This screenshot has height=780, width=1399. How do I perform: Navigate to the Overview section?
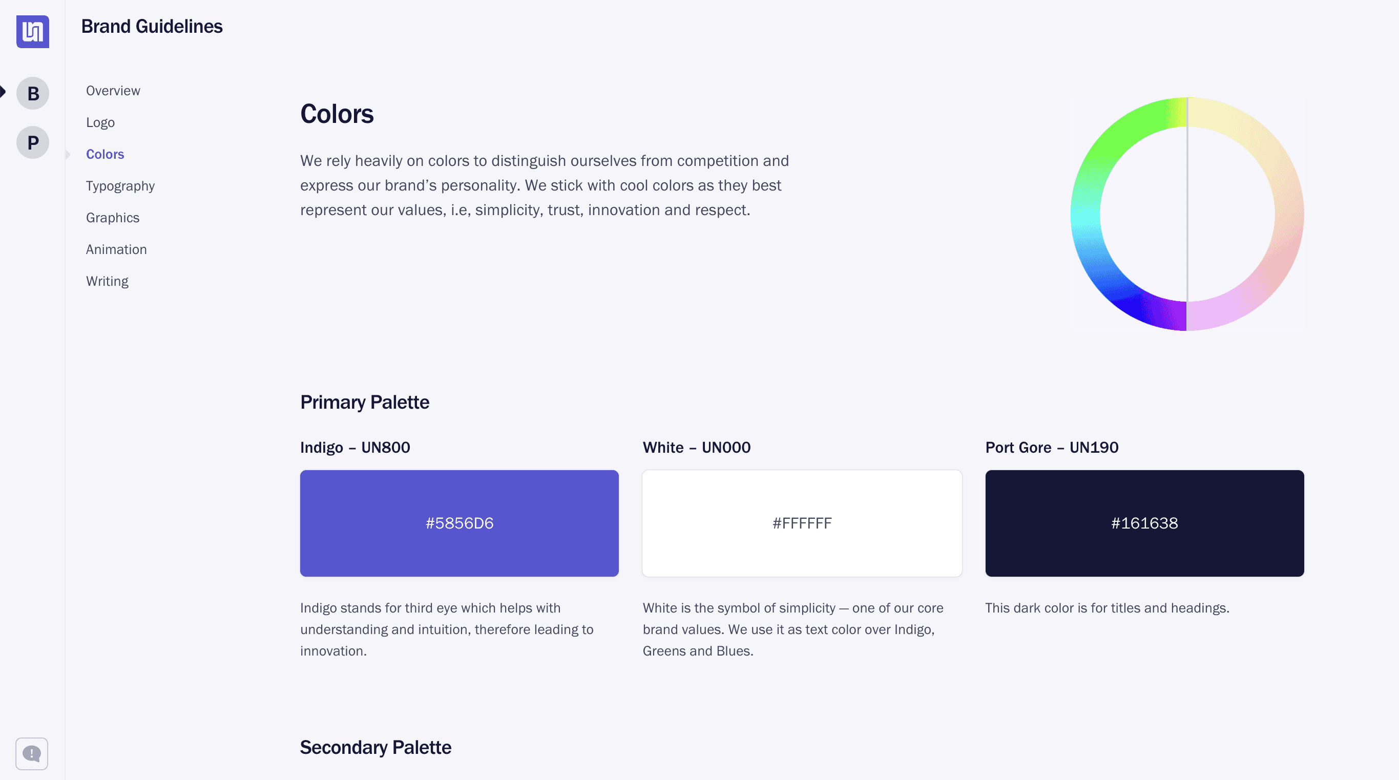coord(113,90)
